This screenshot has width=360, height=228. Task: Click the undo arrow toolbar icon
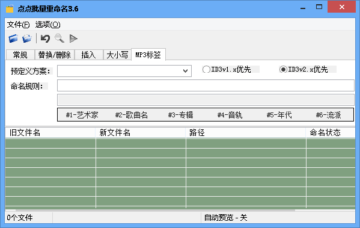pos(45,39)
